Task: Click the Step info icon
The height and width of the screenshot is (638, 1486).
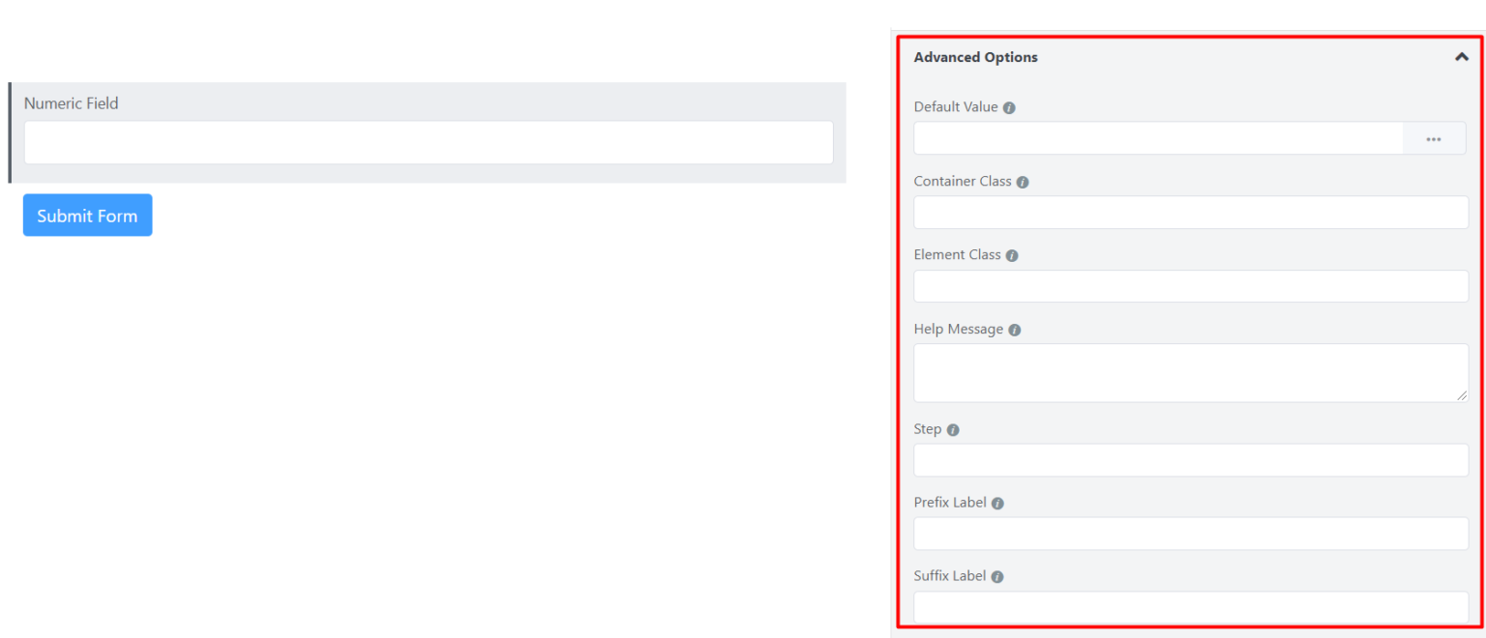Action: coord(954,429)
